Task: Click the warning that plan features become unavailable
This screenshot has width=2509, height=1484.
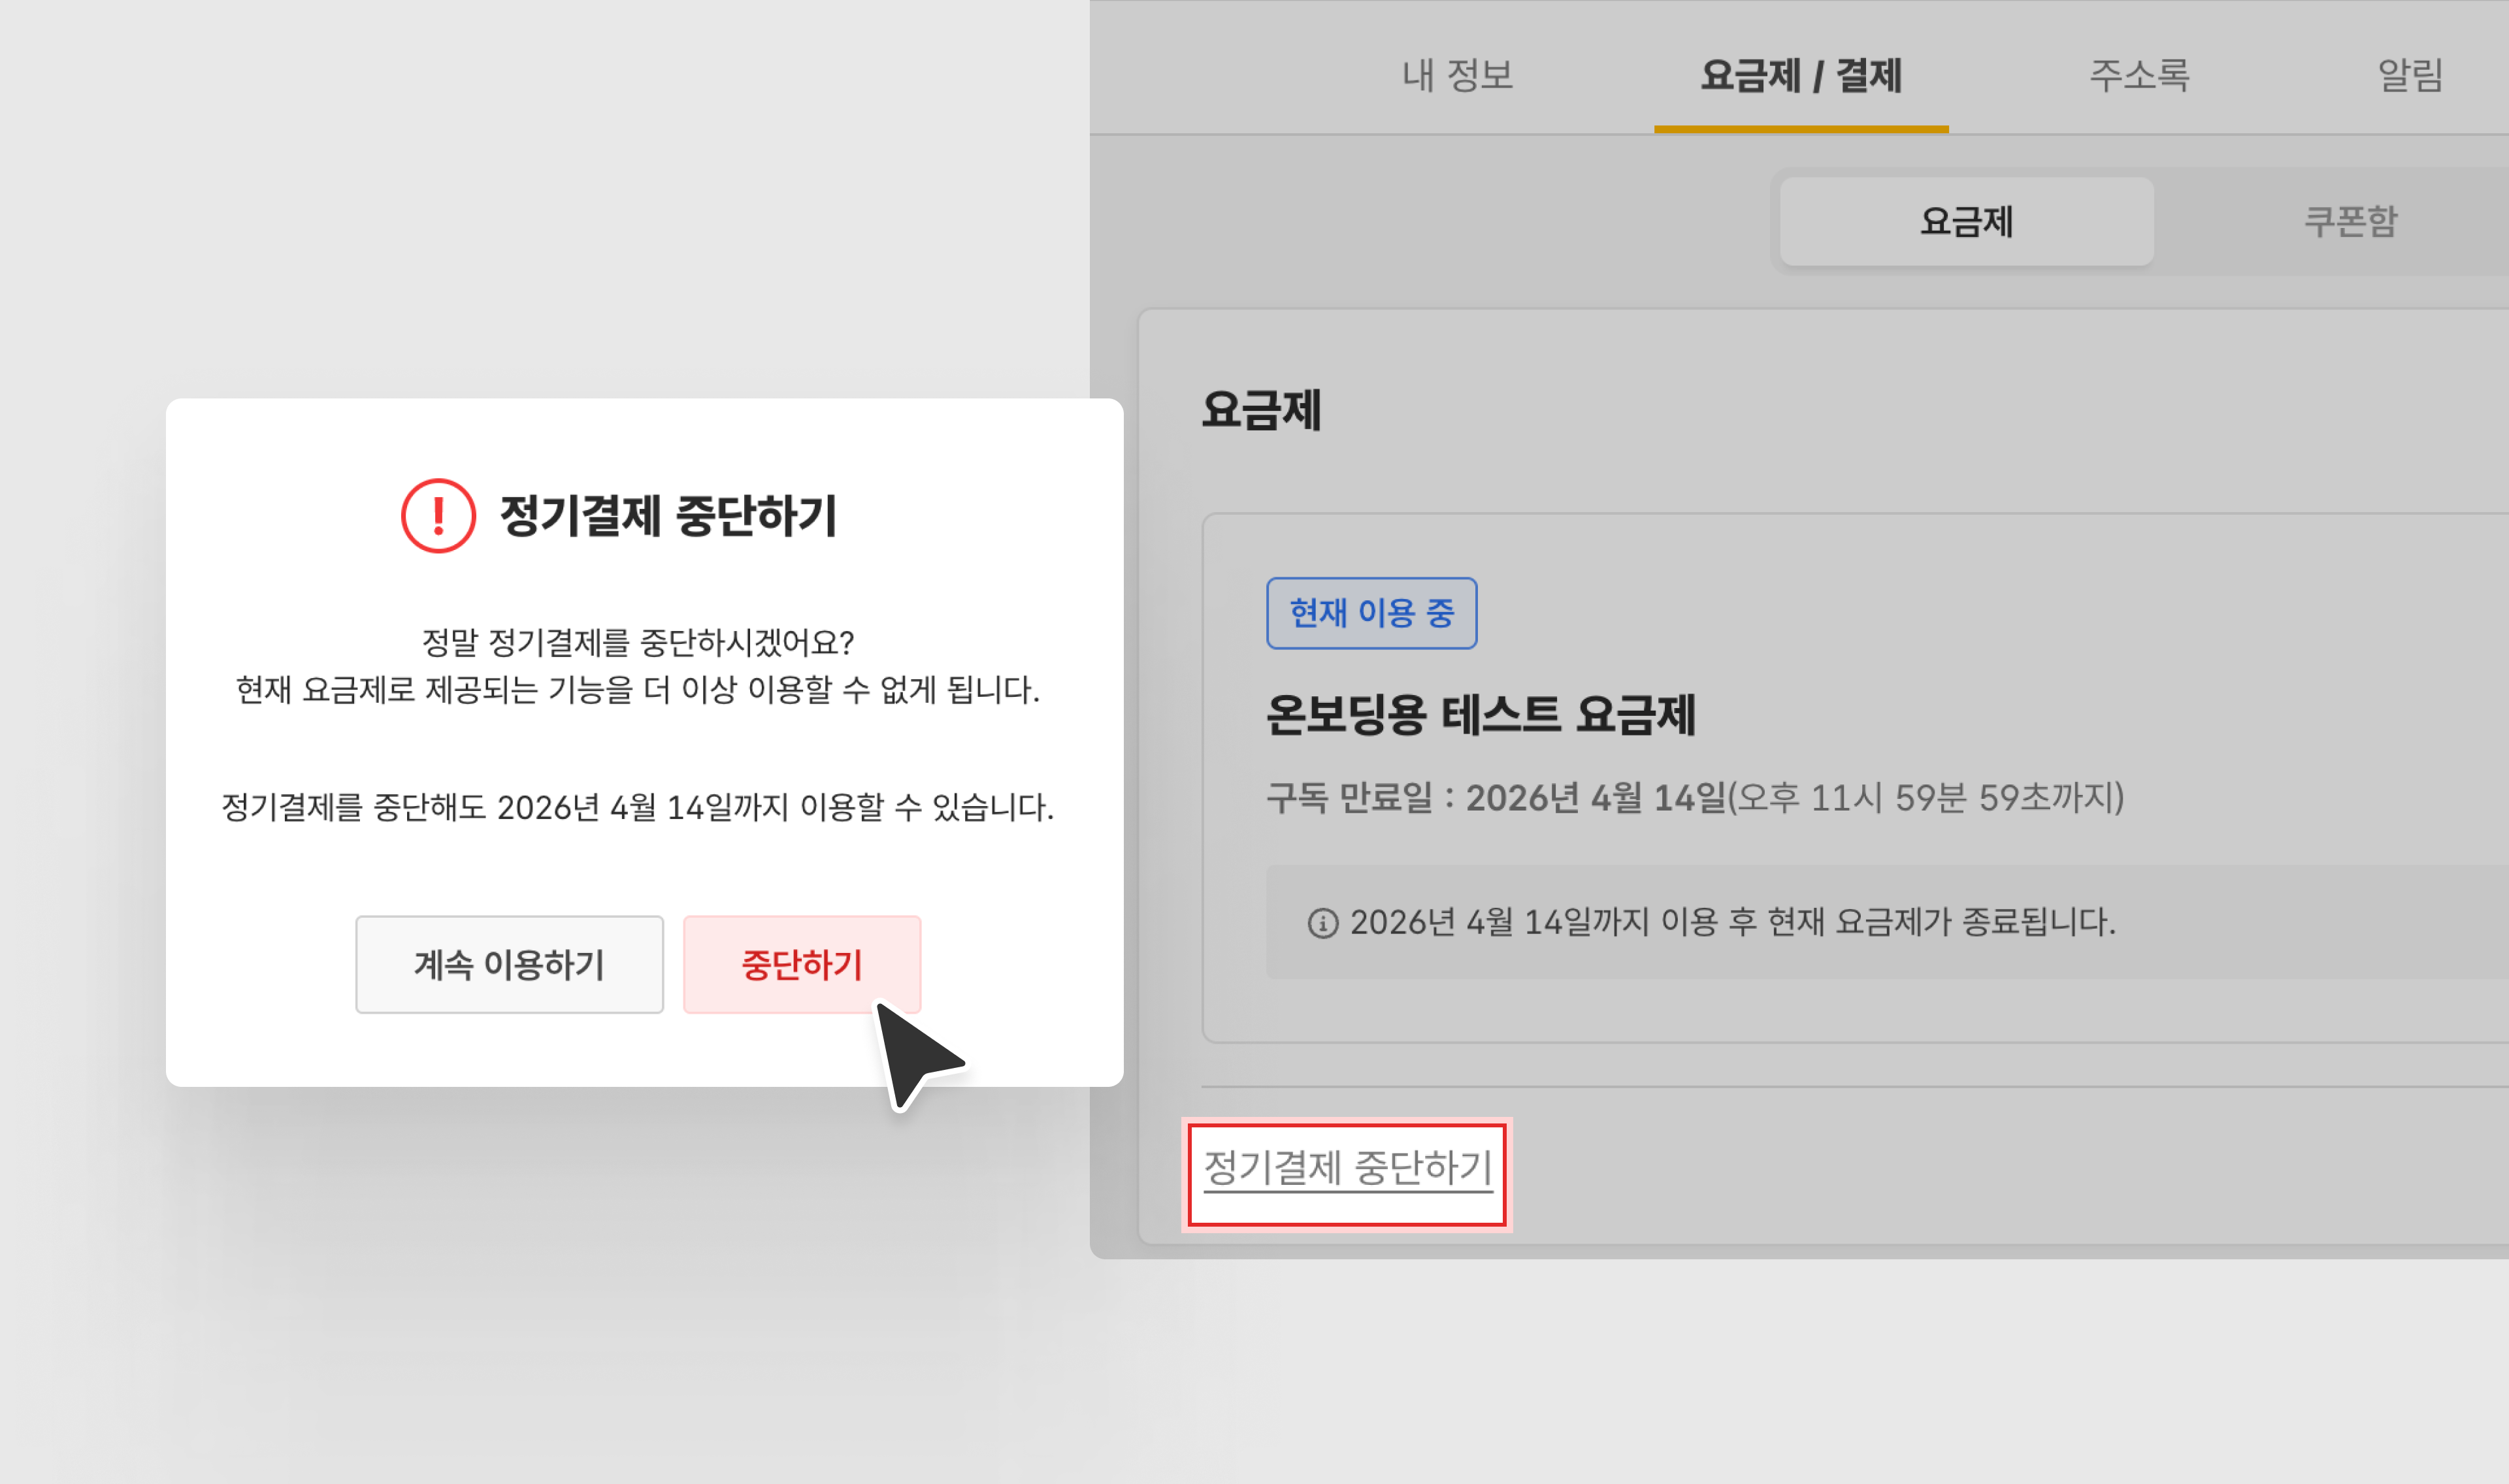Action: 638,690
